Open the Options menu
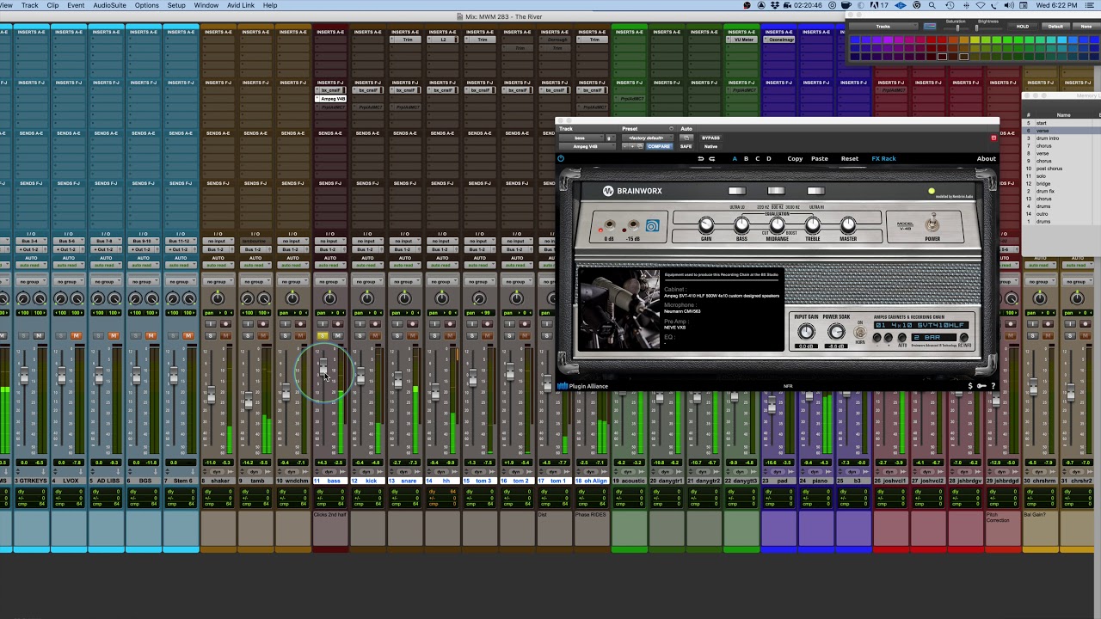 (x=147, y=5)
